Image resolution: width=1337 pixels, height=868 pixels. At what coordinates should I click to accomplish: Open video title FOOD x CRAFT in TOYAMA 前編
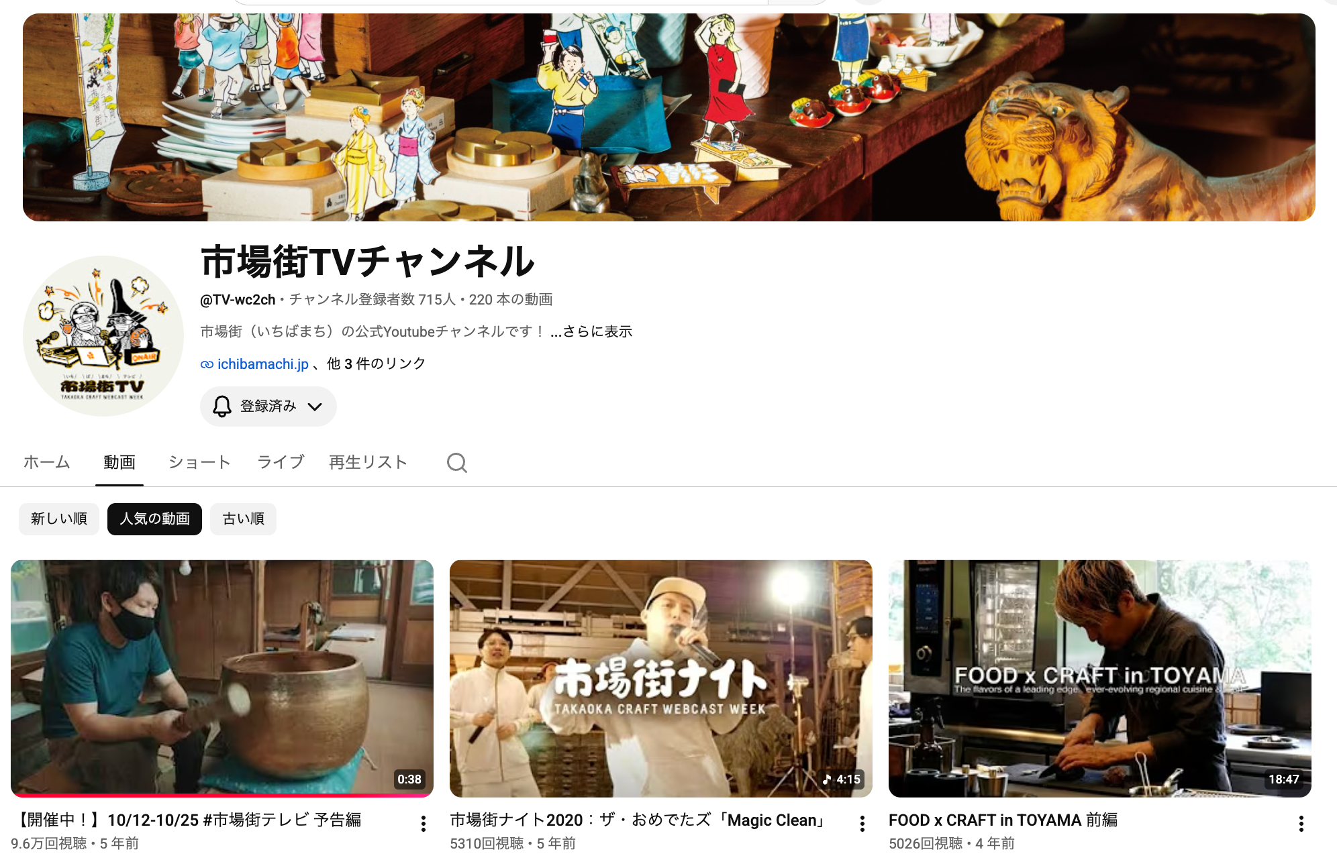[1003, 820]
